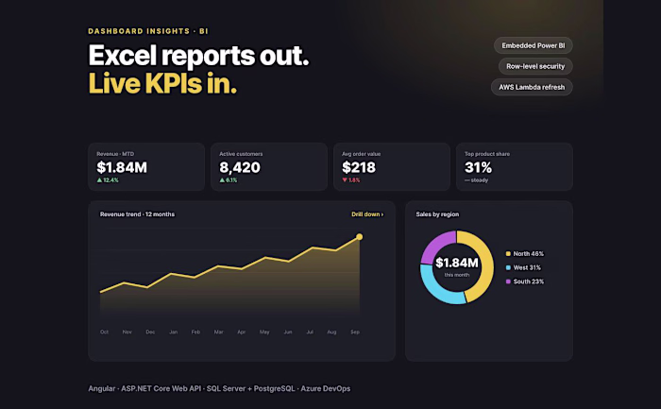The image size is (661, 409).
Task: Click the red down arrow beside 1.8%
Action: (345, 180)
